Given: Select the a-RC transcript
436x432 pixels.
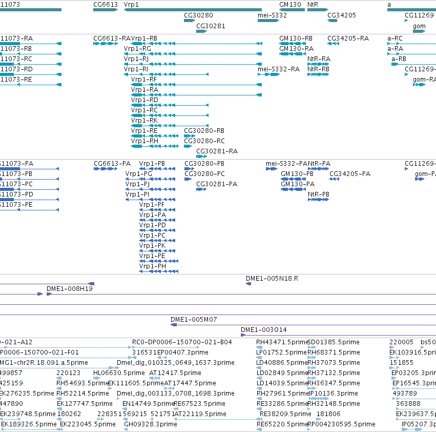Looking at the screenshot, I should pos(411,44).
